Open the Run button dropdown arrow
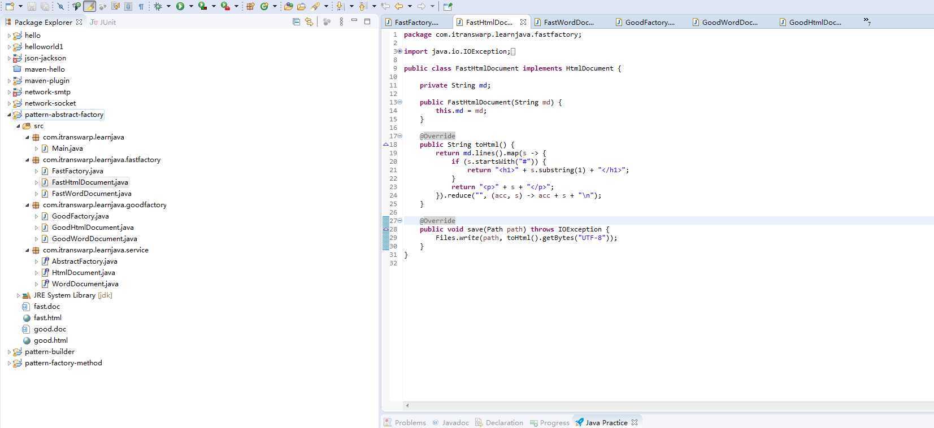The width and height of the screenshot is (934, 428). click(190, 6)
